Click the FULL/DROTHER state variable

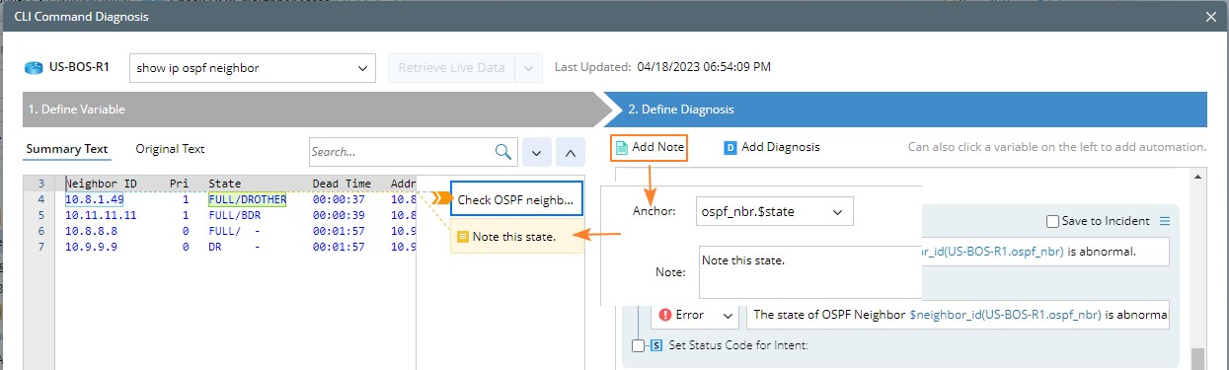point(247,199)
